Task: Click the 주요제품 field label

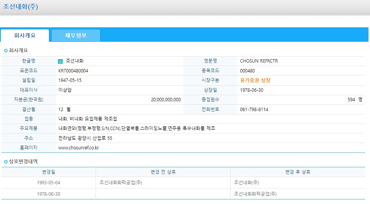Action: [x=28, y=128]
